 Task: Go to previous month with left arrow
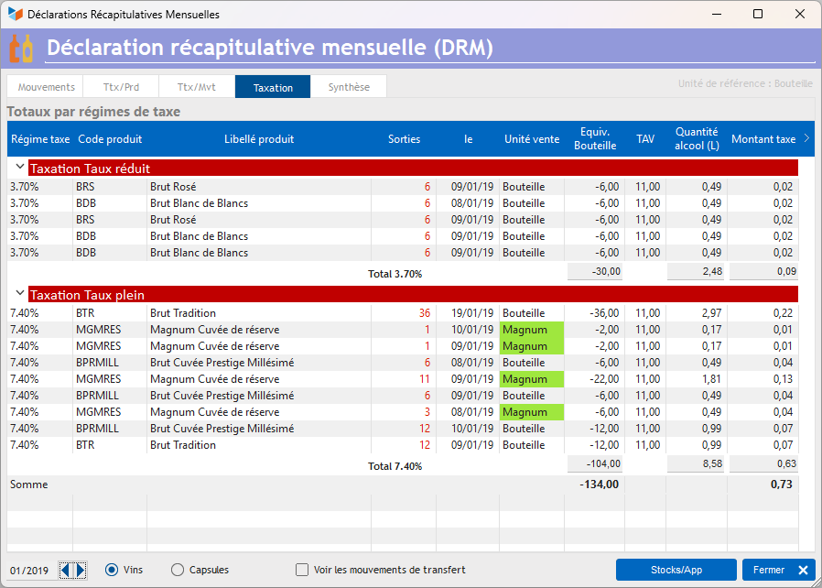coord(66,571)
